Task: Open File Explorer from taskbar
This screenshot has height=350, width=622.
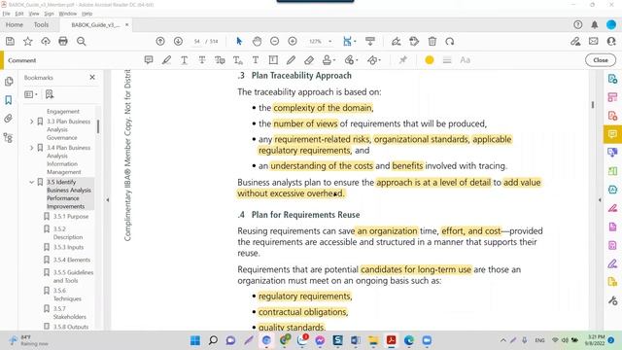Action: [373, 340]
